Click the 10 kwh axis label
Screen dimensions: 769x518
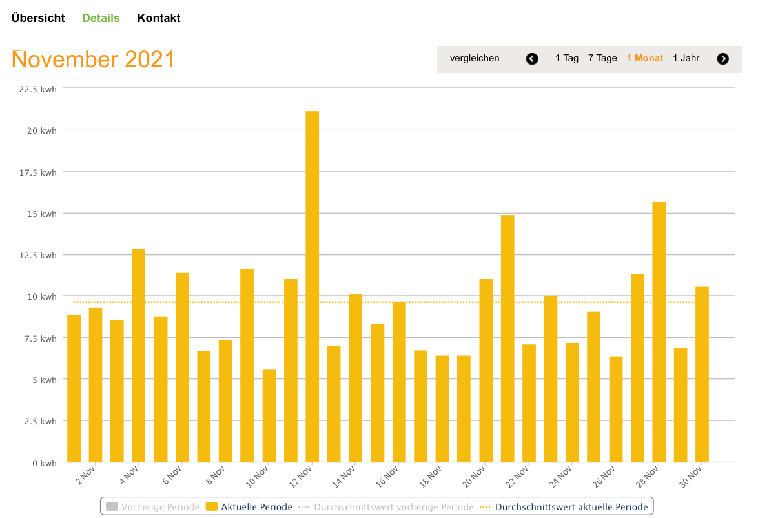[x=42, y=296]
